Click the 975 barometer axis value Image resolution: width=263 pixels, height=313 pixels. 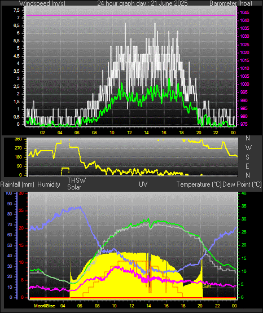(244, 124)
